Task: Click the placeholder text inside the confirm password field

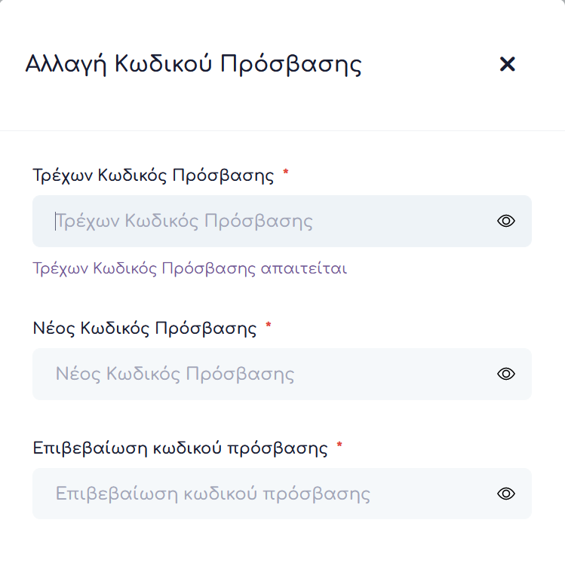Action: 213,494
